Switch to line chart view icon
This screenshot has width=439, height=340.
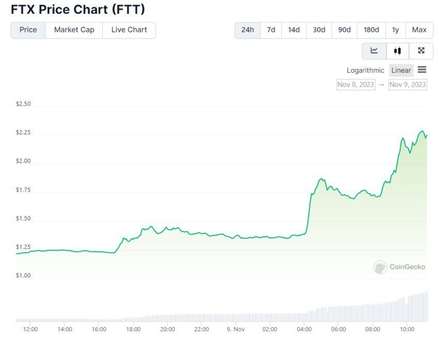pos(374,50)
